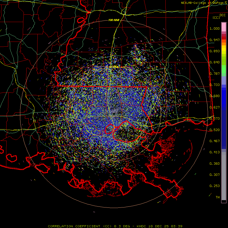Select the 0.947 legend value
Screen dimensions: 228x228
215,40
